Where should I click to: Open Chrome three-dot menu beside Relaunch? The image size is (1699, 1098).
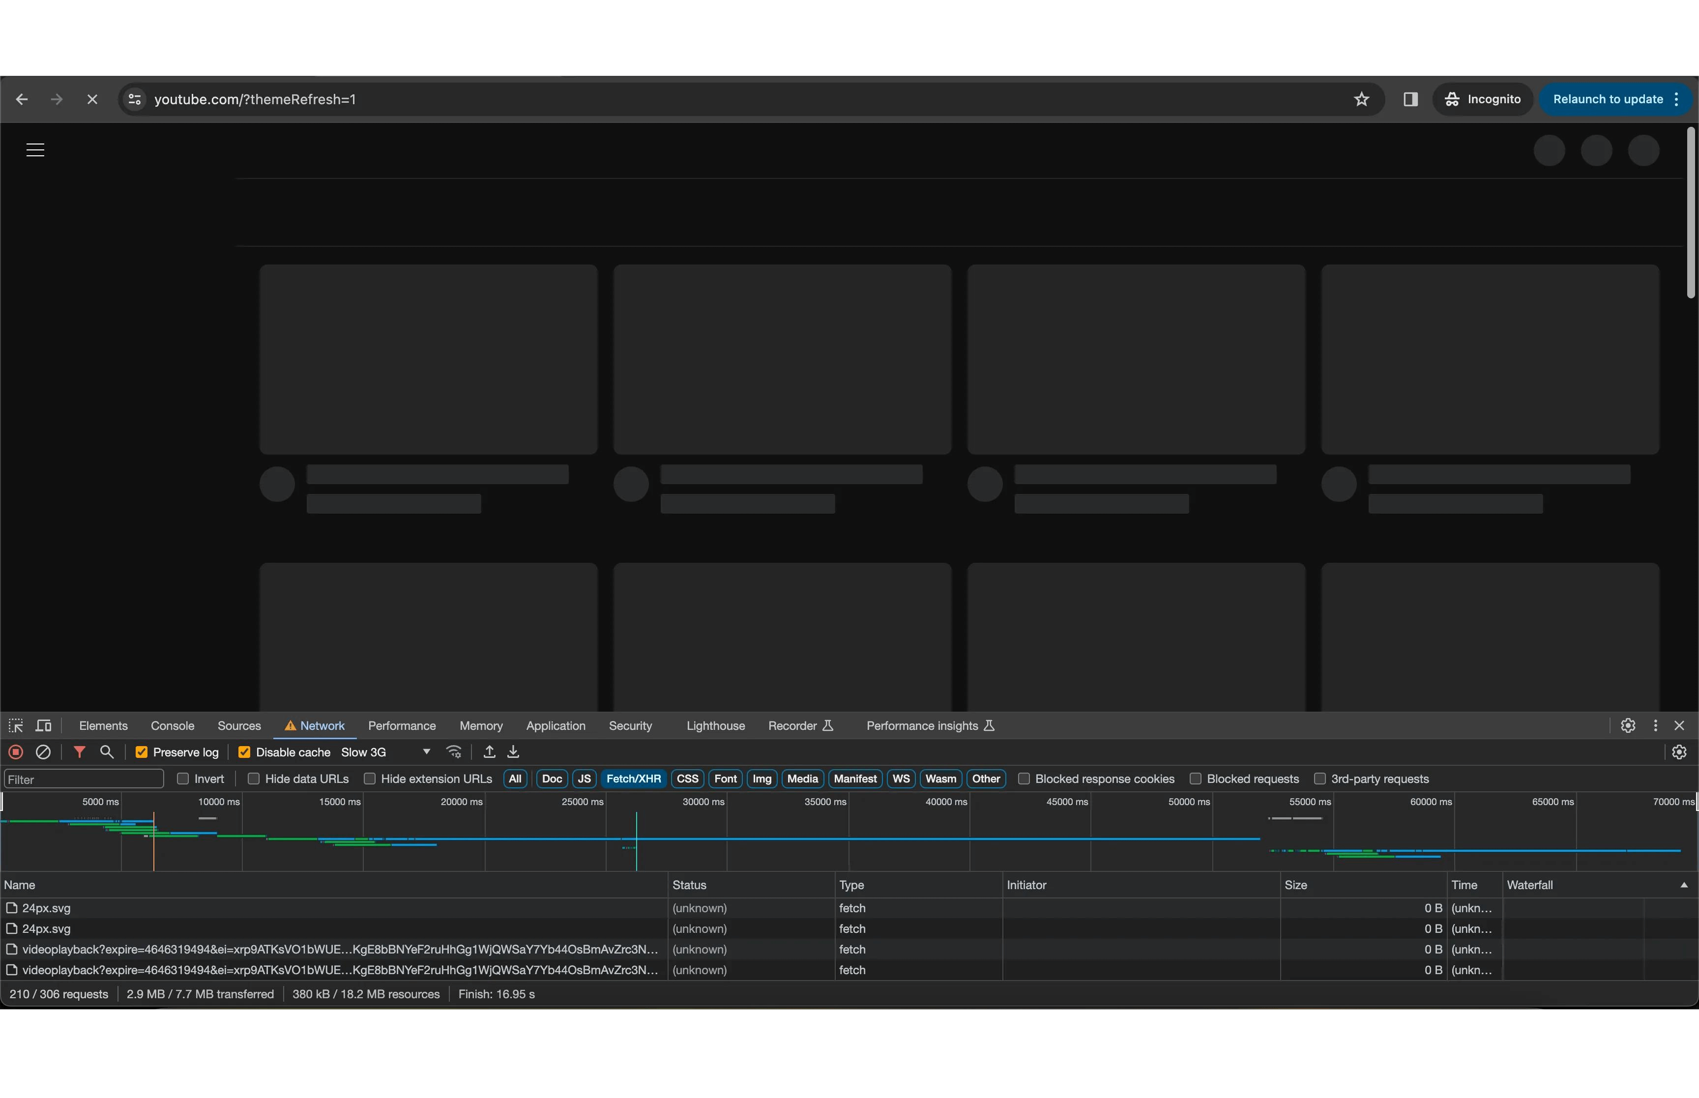tap(1677, 100)
